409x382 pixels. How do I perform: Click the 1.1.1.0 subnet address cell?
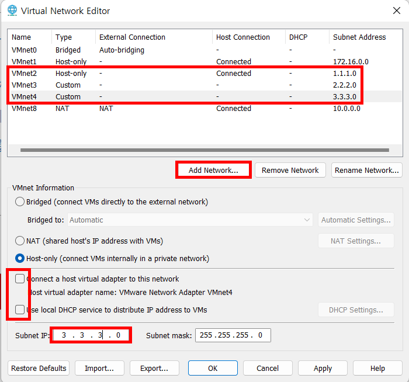[345, 73]
